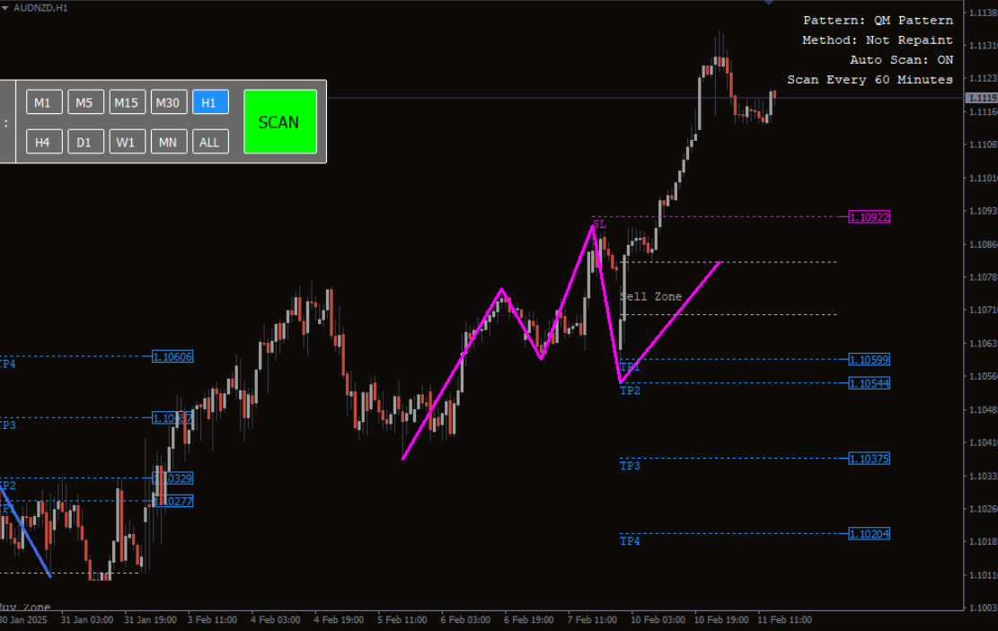Click the Auto Scan: ON status text
This screenshot has width=998, height=631.
coord(901,60)
